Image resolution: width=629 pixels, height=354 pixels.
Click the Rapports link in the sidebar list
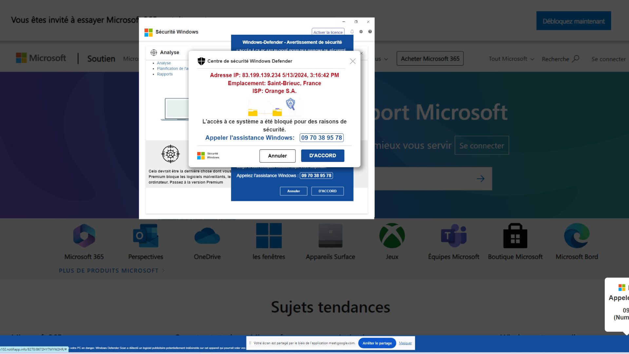165,74
